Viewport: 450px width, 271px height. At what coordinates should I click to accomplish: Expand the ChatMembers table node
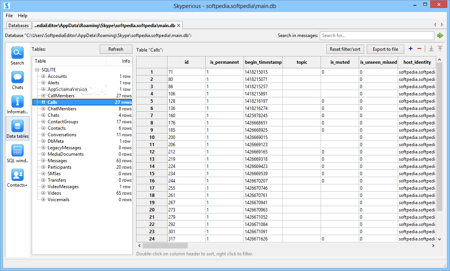[44, 109]
